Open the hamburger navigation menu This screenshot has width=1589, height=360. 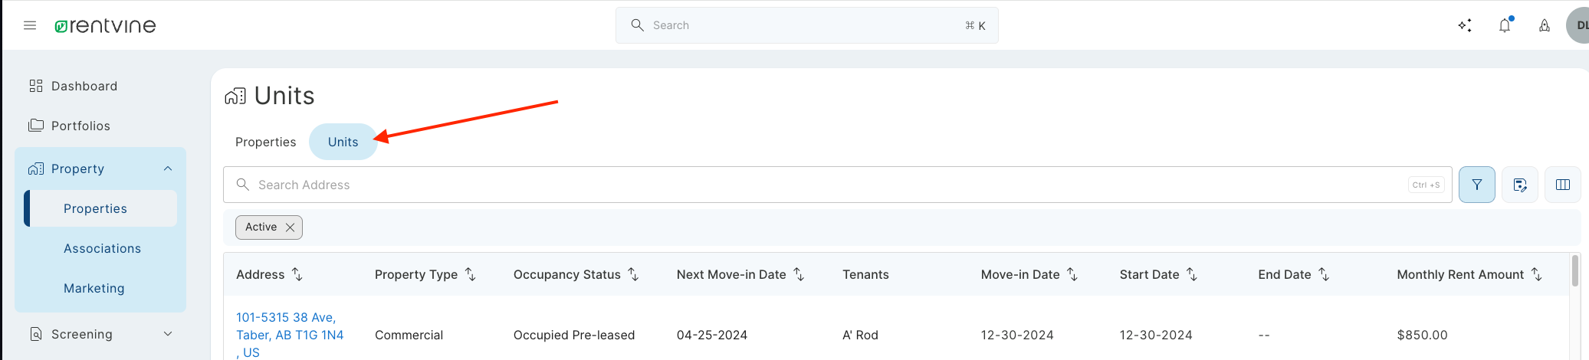coord(30,25)
